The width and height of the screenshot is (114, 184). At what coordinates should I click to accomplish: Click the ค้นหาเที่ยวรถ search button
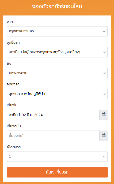57,172
